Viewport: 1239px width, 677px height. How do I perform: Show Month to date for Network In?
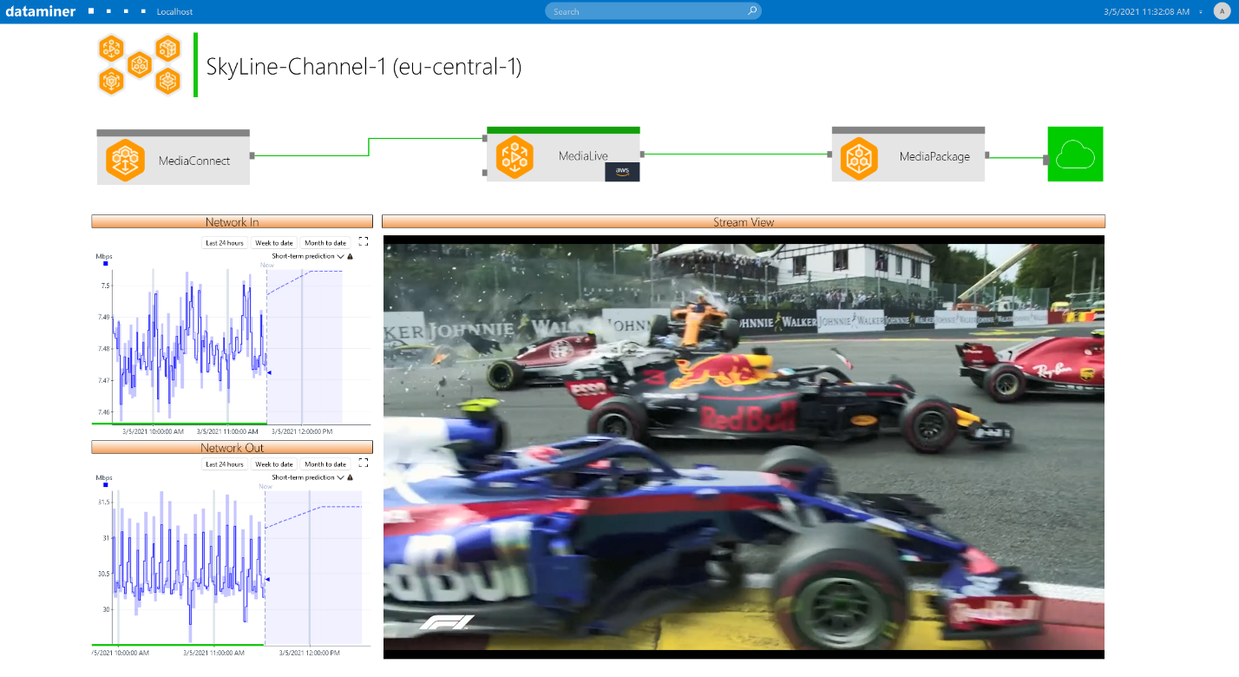coord(325,243)
